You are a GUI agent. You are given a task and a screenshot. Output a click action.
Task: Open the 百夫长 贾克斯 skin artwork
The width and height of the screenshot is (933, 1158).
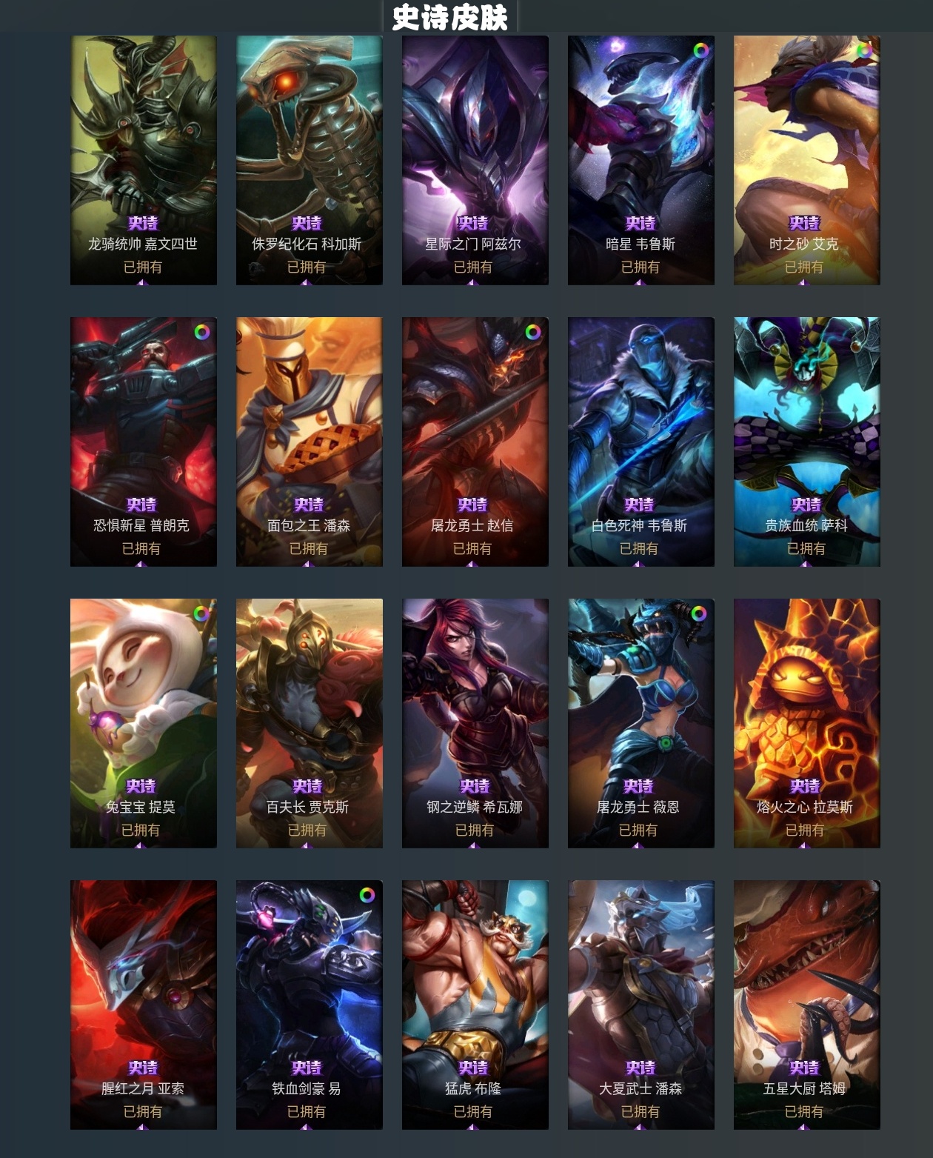310,723
